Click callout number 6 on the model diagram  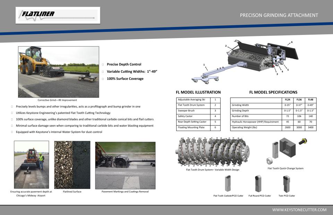point(292,42)
